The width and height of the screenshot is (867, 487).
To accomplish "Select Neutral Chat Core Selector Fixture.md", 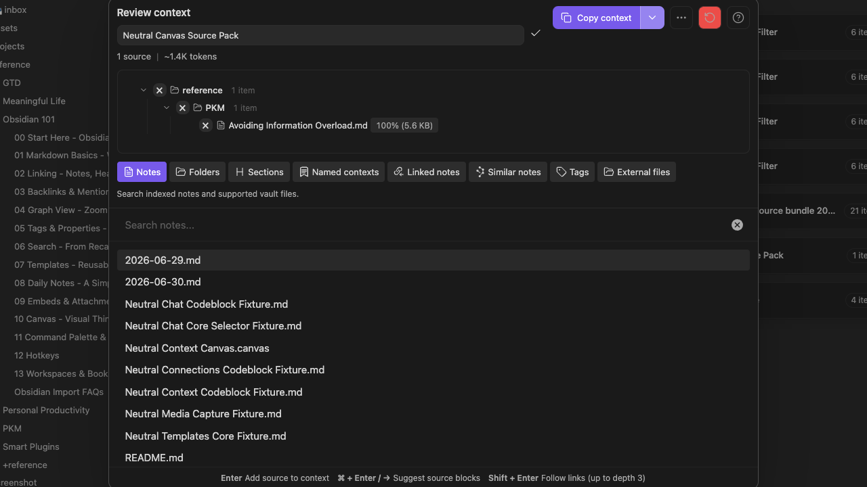I will pos(433,326).
